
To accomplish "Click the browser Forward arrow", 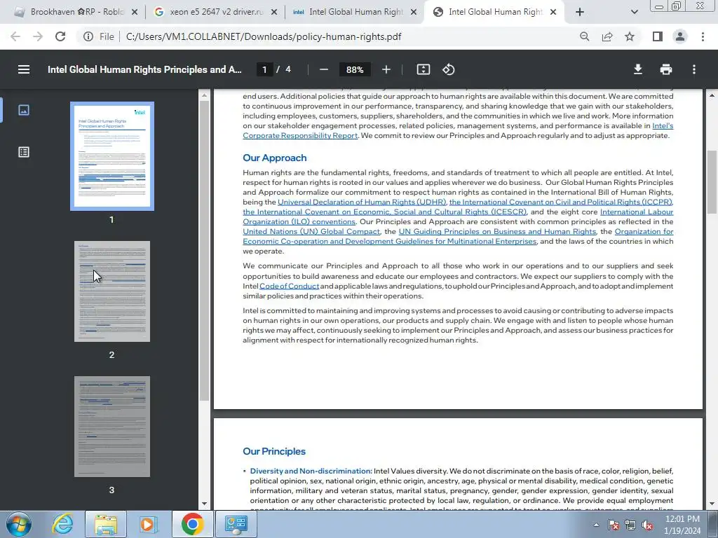I will (38, 36).
